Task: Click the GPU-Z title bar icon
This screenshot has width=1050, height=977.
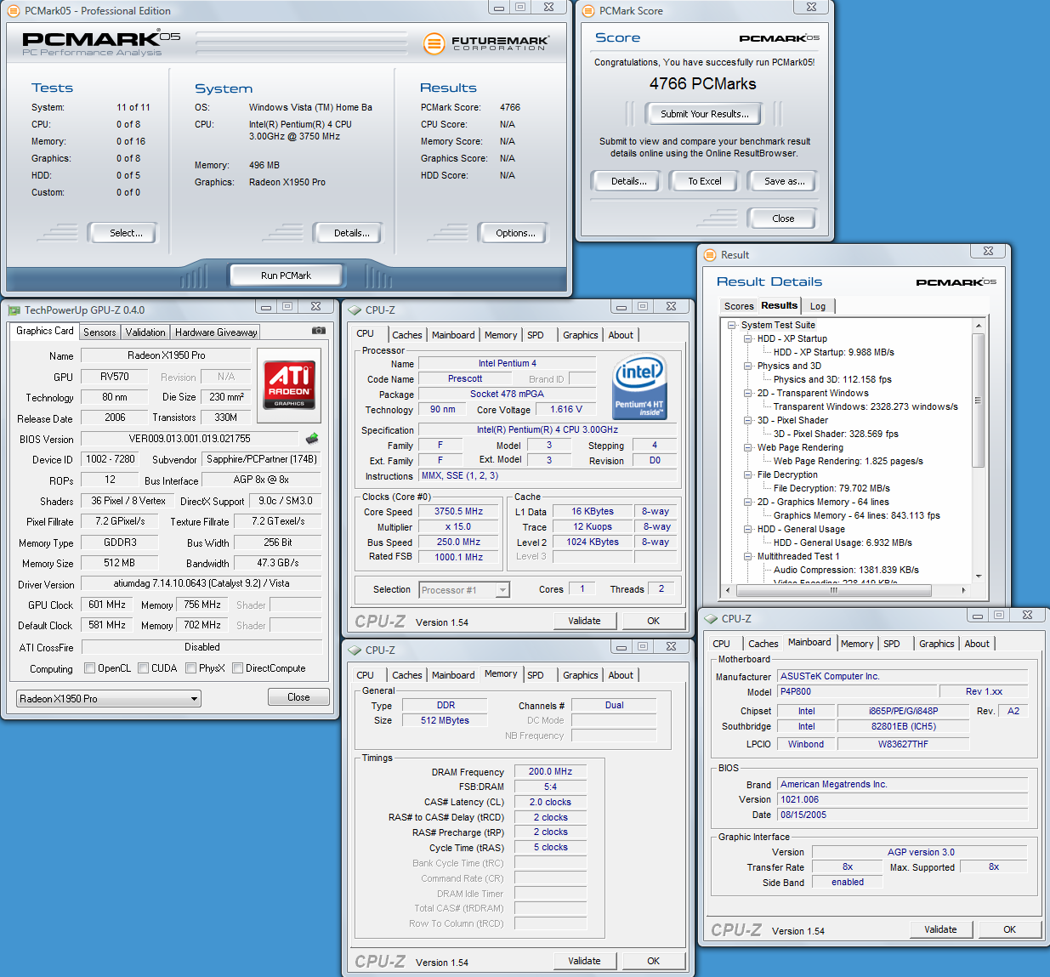Action: point(14,310)
